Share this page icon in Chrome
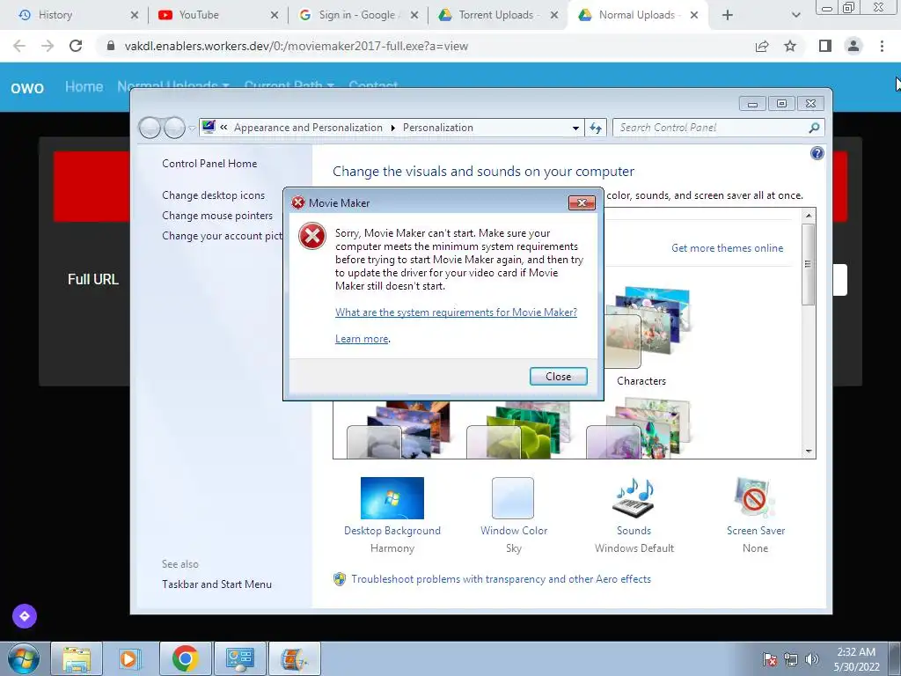The image size is (901, 676). click(762, 46)
